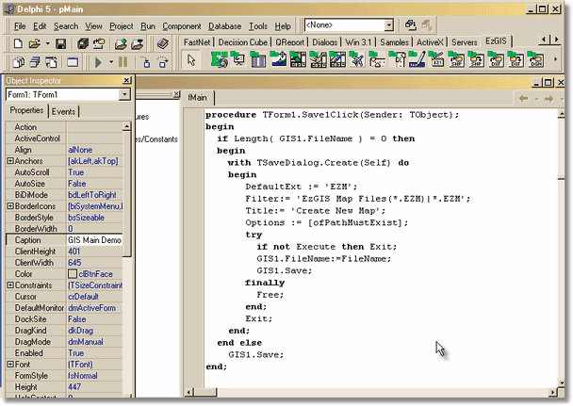Click the Caption value GIS Main Demo
Image resolution: width=573 pixels, height=406 pixels.
click(x=94, y=240)
